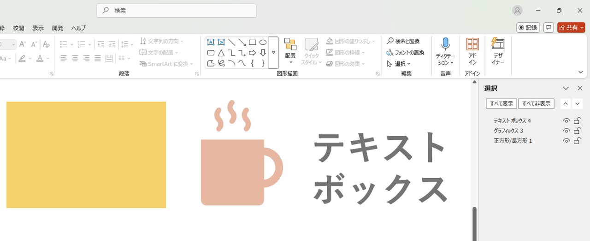Click 検索と置換
The width and height of the screenshot is (590, 241).
403,41
